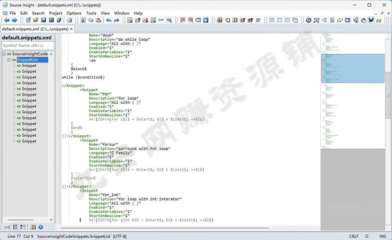
Task: Tile windows with the four-pane layout icon
Action: 272,20
